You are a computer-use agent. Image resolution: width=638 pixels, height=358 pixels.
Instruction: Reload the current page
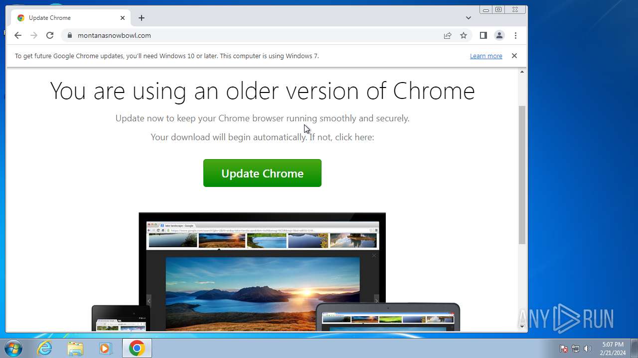click(50, 35)
